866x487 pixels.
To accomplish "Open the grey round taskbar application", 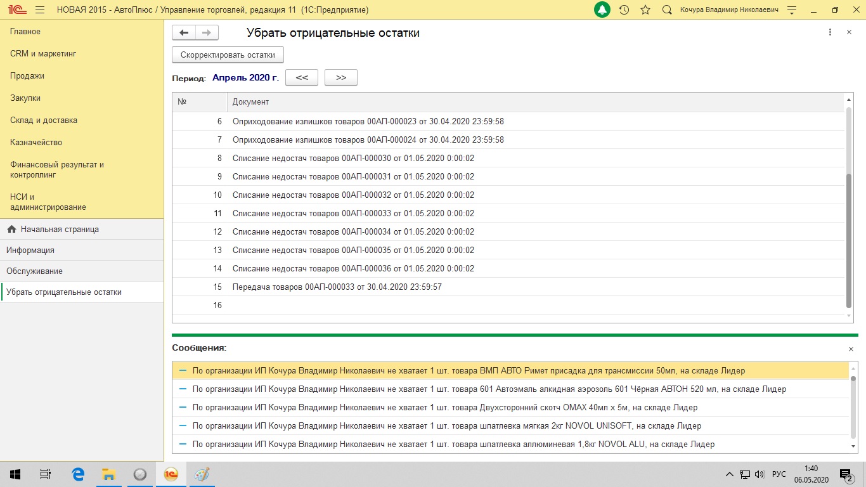I will pyautogui.click(x=140, y=474).
